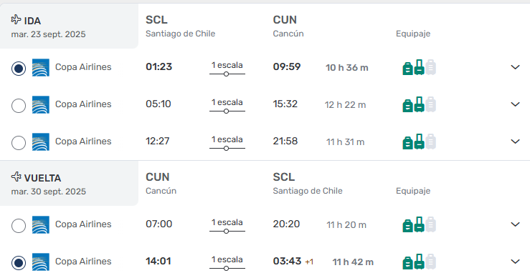530x278 pixels.
Task: Click baggage icons on the 05:10 flight
Action: click(419, 104)
